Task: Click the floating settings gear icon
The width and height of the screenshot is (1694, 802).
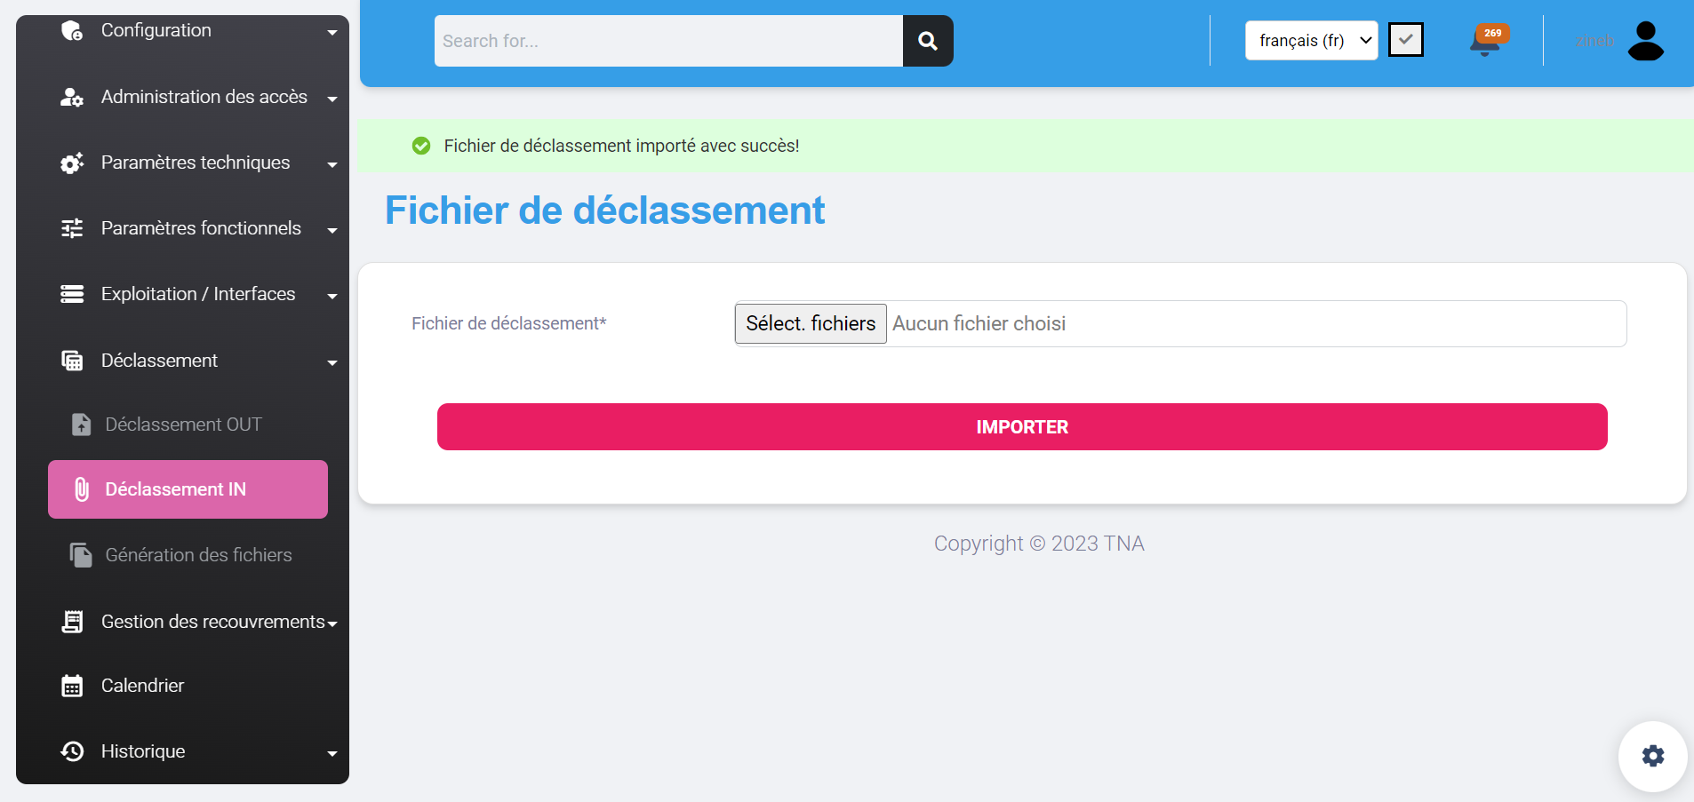Action: [x=1652, y=756]
